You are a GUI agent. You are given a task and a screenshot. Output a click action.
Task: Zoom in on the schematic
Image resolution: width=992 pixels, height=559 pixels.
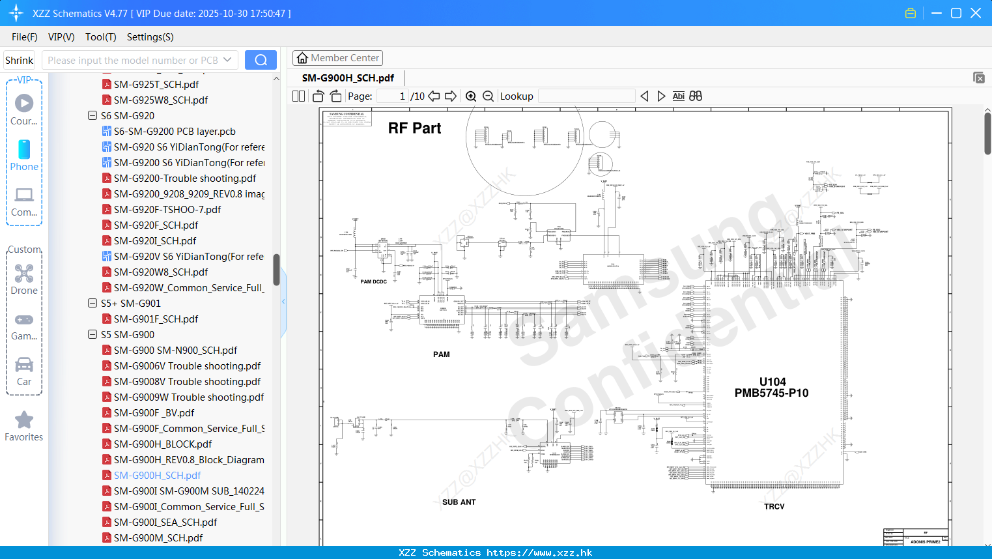coord(471,96)
